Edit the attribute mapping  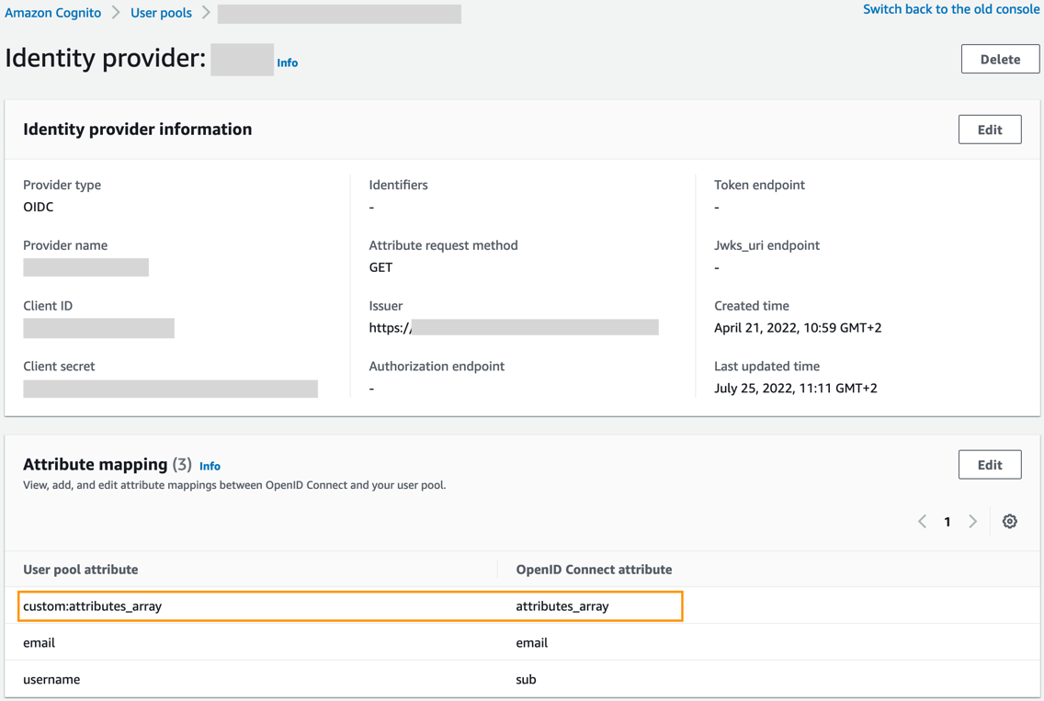click(x=990, y=465)
